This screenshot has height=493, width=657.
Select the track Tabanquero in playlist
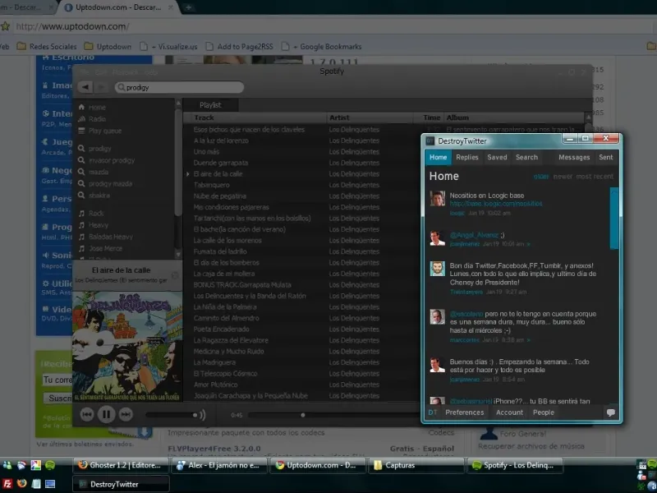point(212,185)
